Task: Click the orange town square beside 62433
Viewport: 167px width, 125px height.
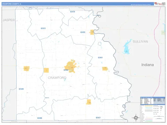Action: point(92,32)
